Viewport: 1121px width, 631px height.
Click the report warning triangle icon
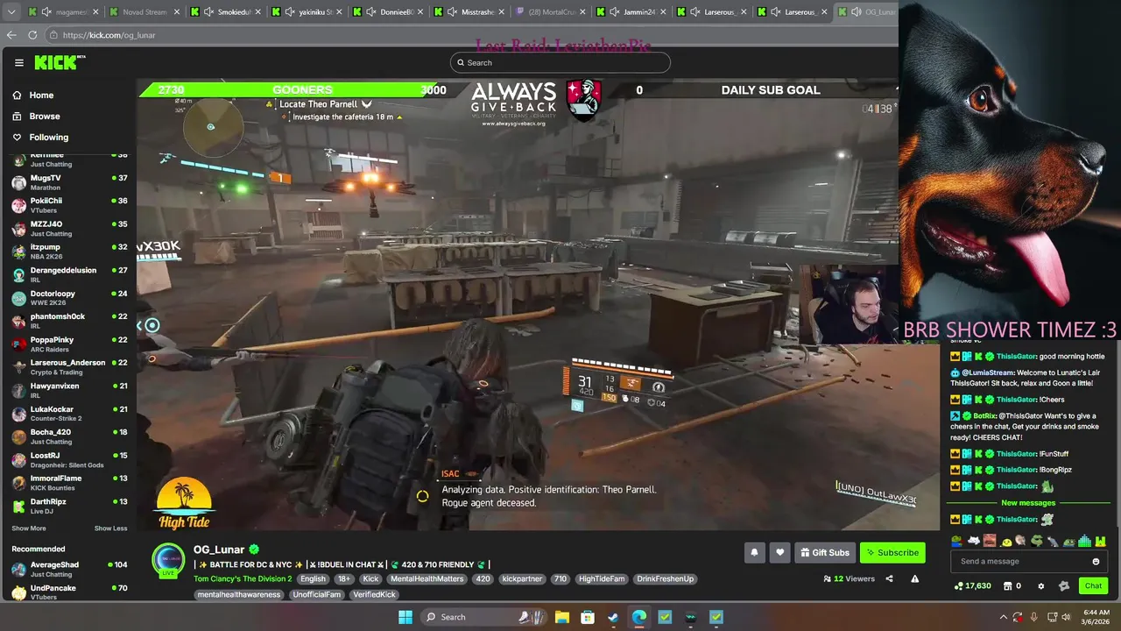pos(915,578)
